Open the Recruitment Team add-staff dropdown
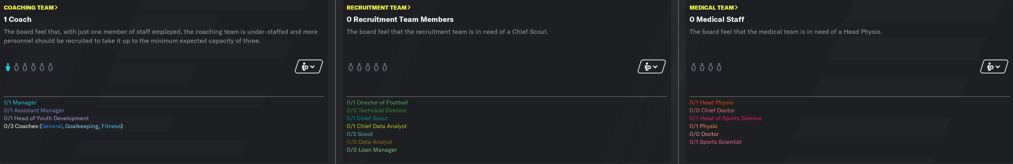1013x164 pixels. (x=651, y=67)
